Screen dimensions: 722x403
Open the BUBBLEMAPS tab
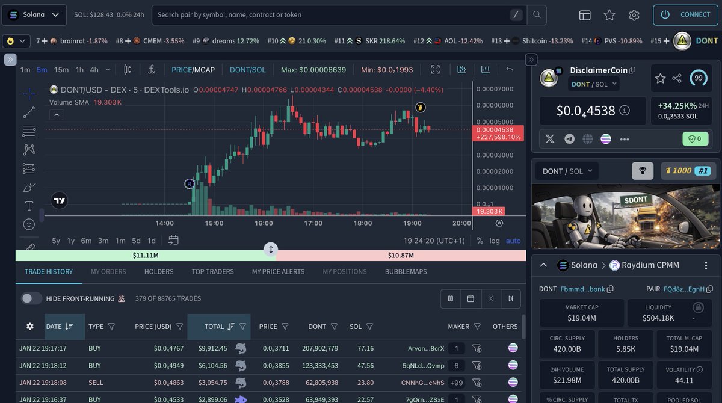(406, 272)
